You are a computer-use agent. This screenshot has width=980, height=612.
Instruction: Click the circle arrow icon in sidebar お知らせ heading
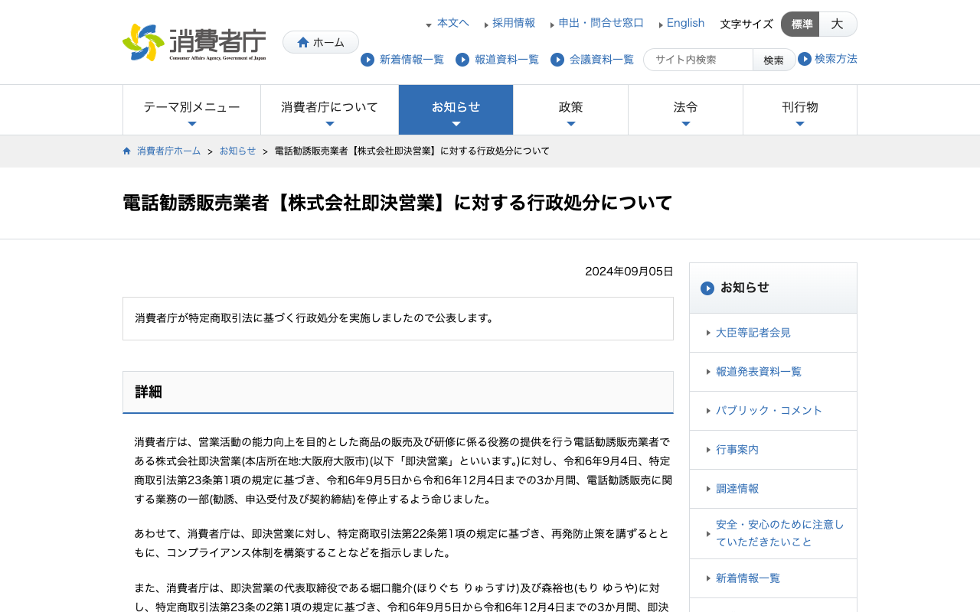pos(707,288)
